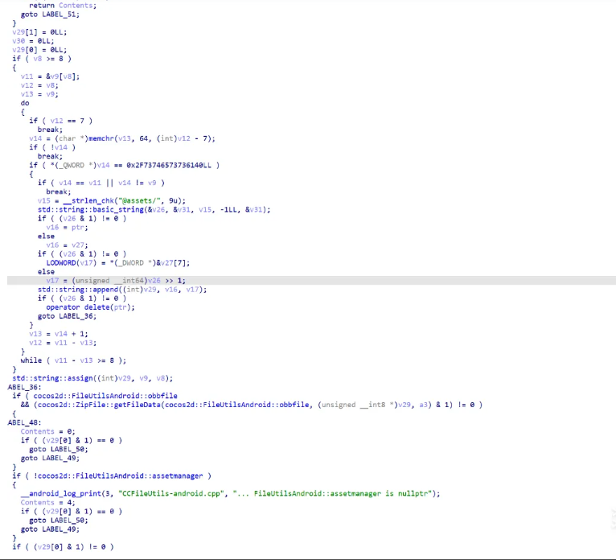Select the "v16 = ptr;" assignment
The width and height of the screenshot is (616, 560).
pos(68,227)
